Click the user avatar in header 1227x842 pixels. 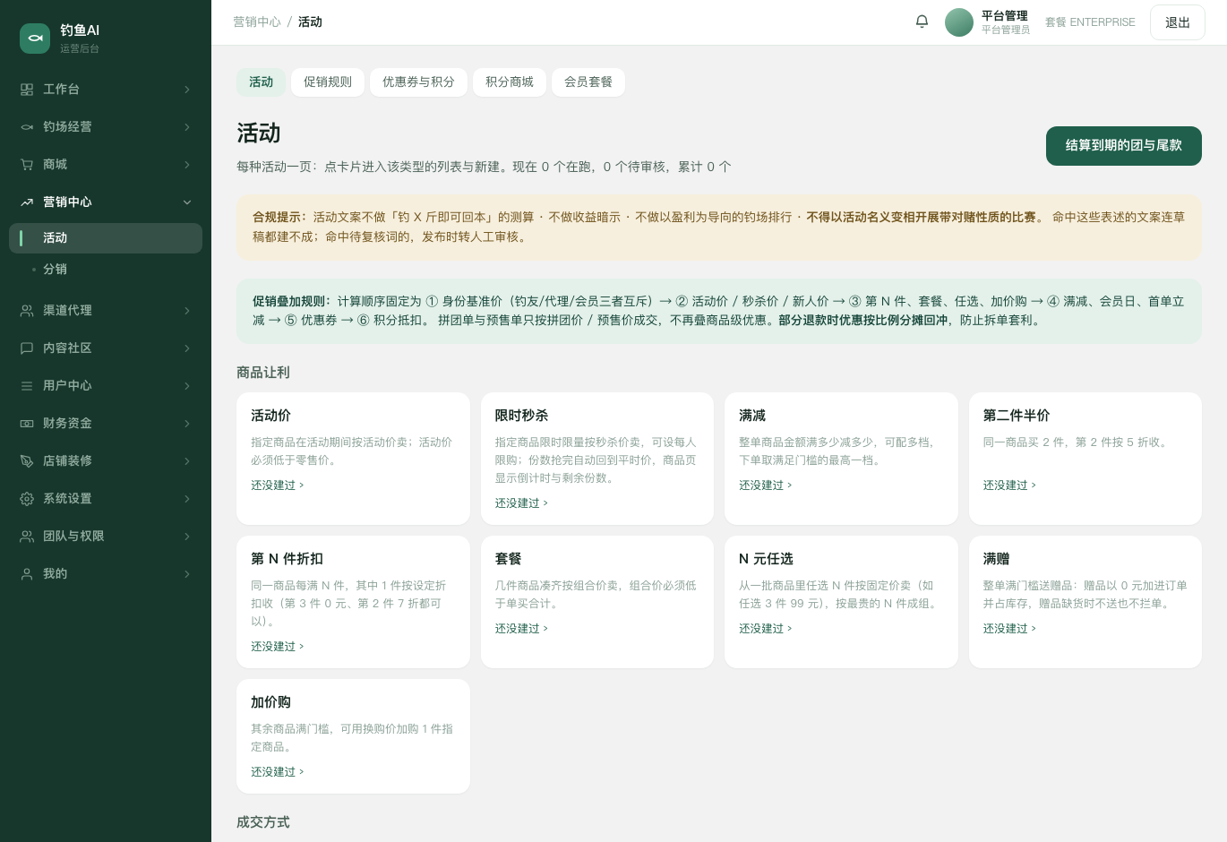(959, 22)
